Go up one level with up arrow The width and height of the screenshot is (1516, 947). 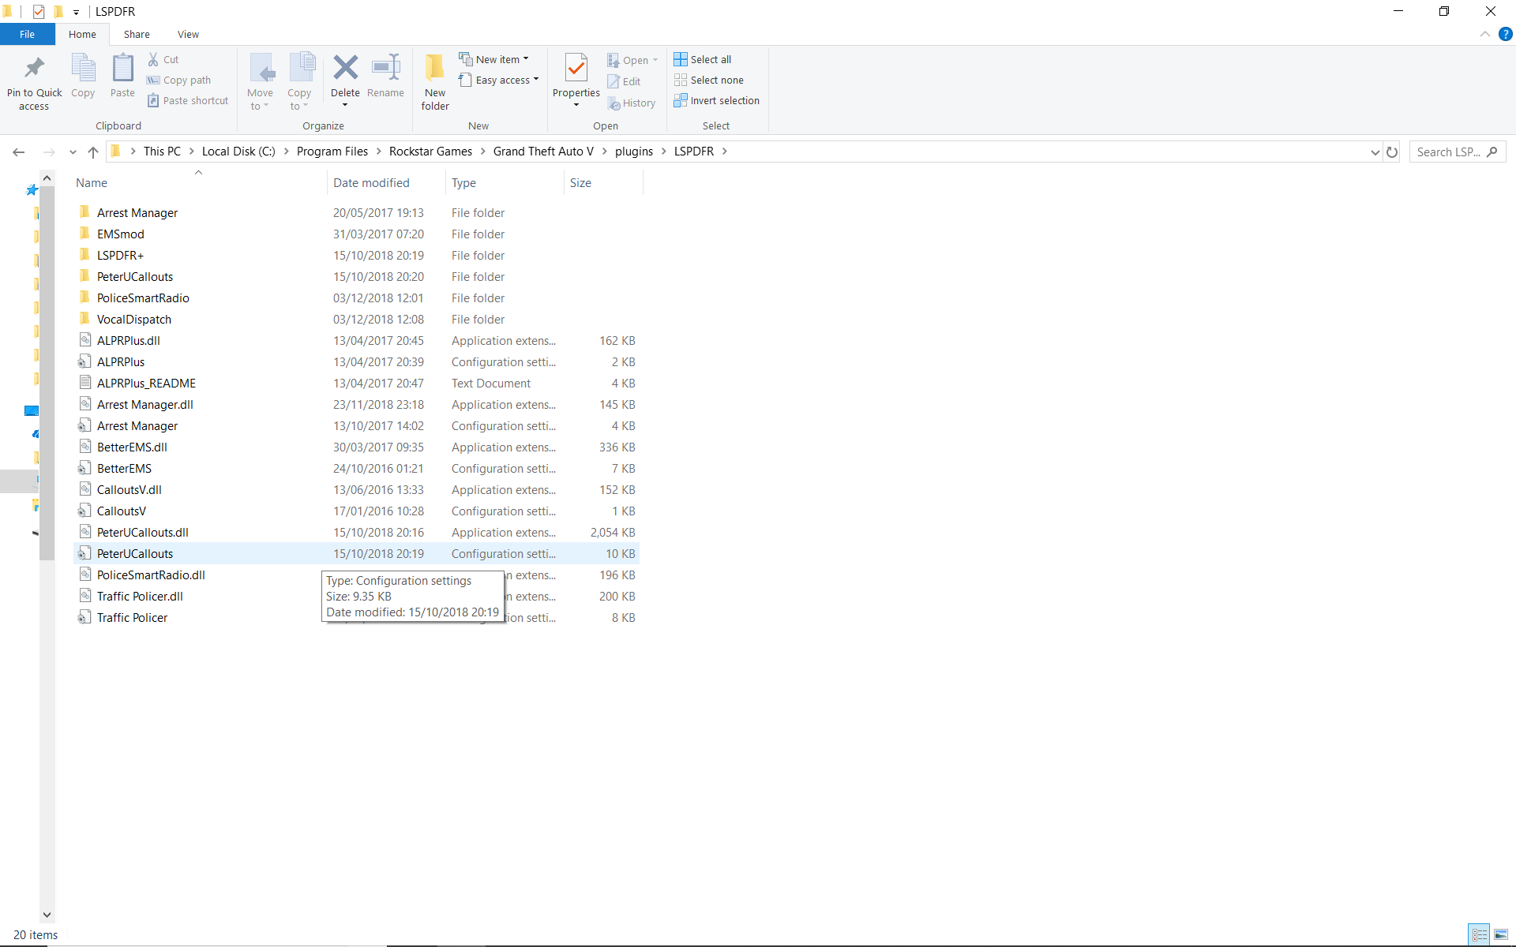(93, 152)
